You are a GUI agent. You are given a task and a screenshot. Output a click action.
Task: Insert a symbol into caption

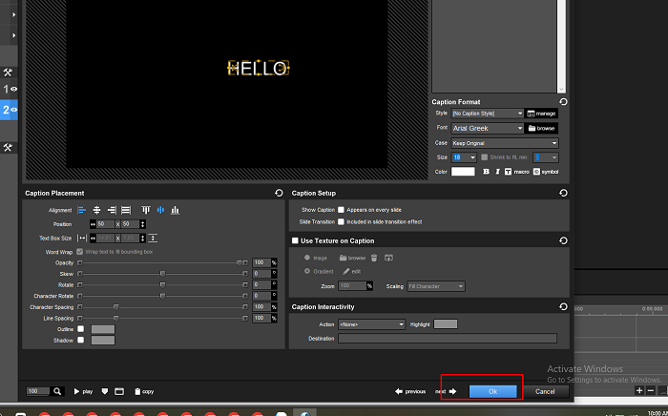click(x=546, y=172)
